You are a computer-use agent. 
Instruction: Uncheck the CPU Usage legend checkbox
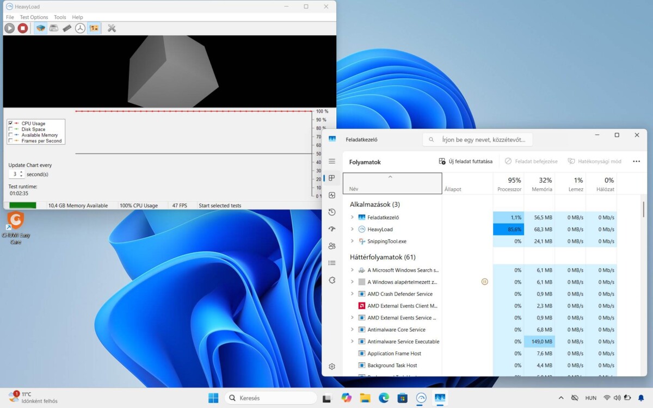11,123
